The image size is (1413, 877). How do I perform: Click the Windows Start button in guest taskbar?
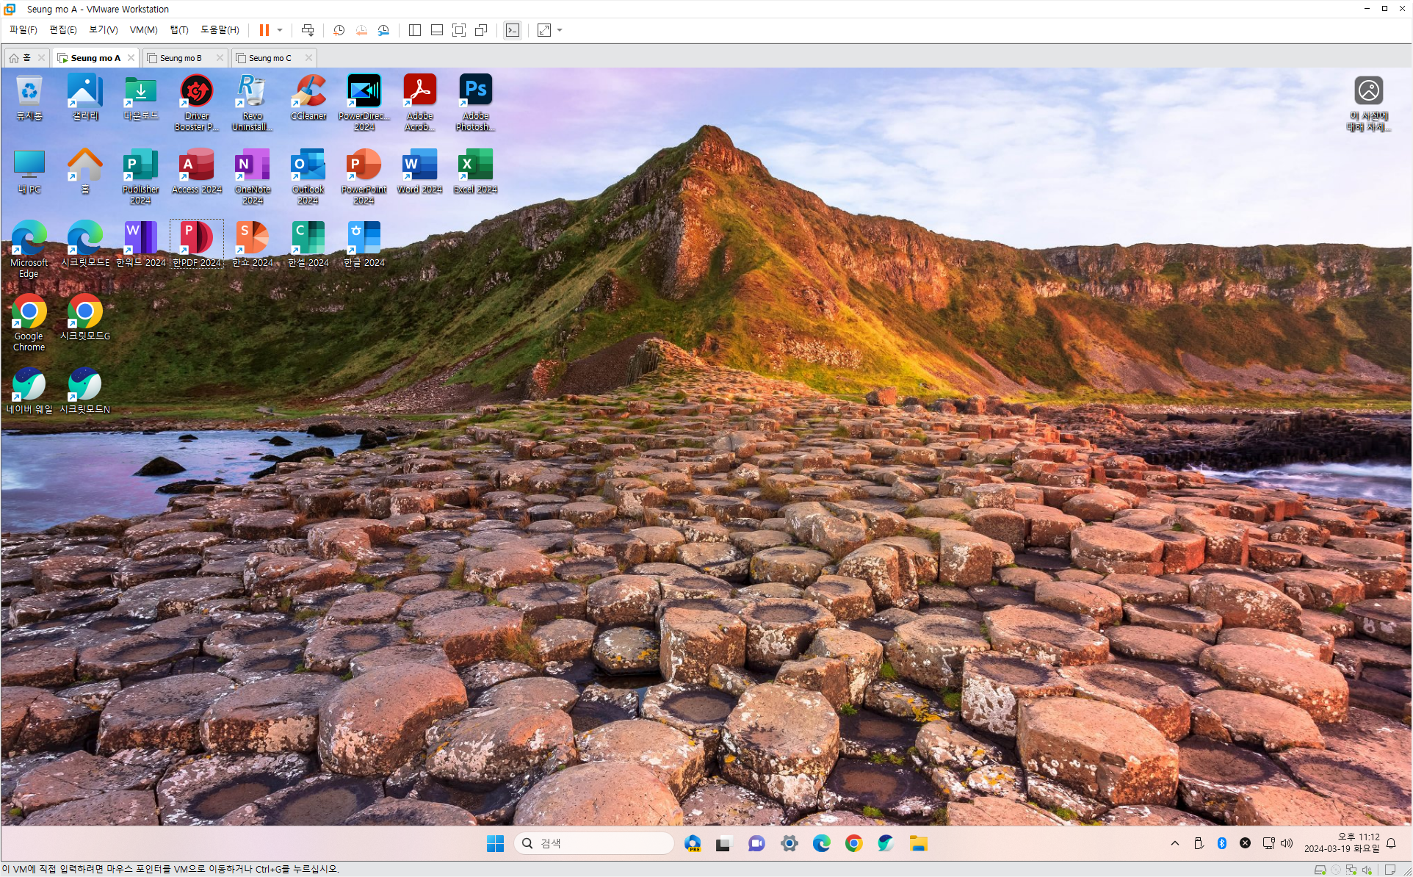coord(496,843)
